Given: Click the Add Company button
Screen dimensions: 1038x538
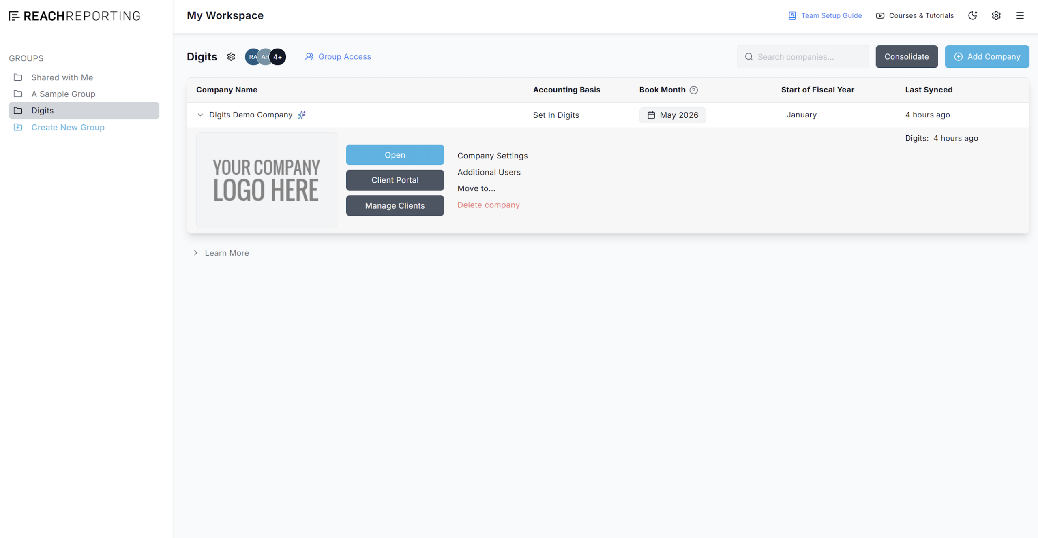Looking at the screenshot, I should tap(987, 57).
